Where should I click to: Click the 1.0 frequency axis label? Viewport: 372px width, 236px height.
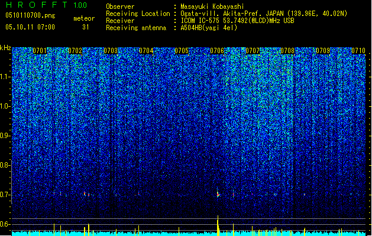[x=5, y=106]
